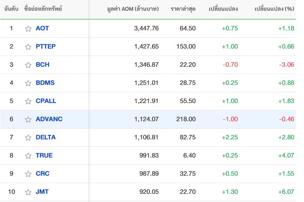This screenshot has height=202, width=304.
Task: Click the มูลค่า AOM column header
Action: 132,9
